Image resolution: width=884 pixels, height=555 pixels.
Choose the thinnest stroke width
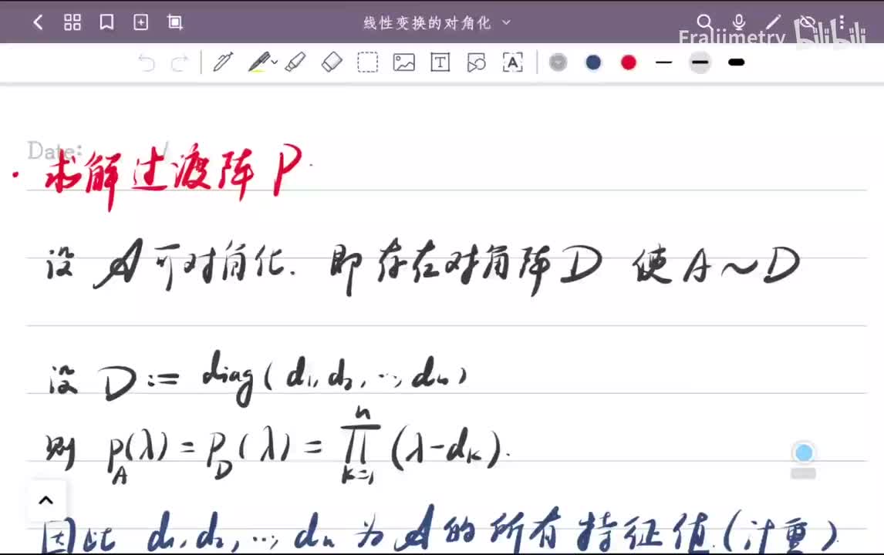point(664,62)
